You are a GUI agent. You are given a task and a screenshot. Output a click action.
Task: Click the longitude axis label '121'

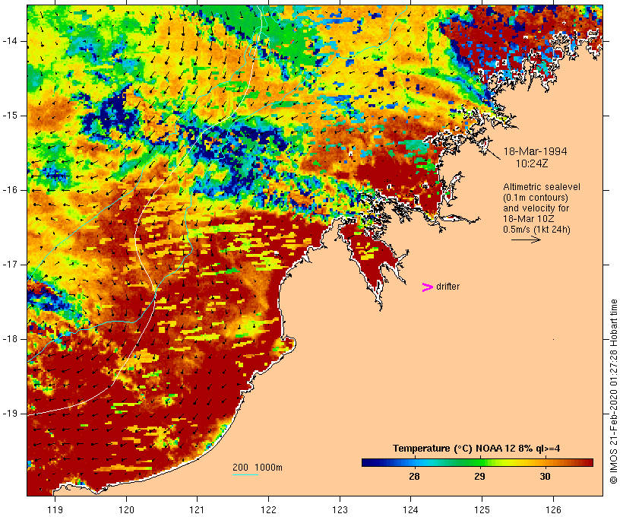pyautogui.click(x=197, y=509)
